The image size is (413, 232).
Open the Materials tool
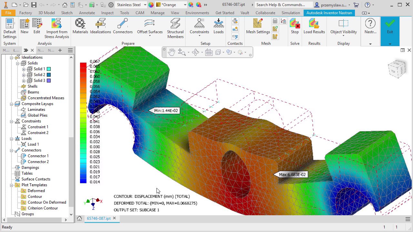(80, 26)
